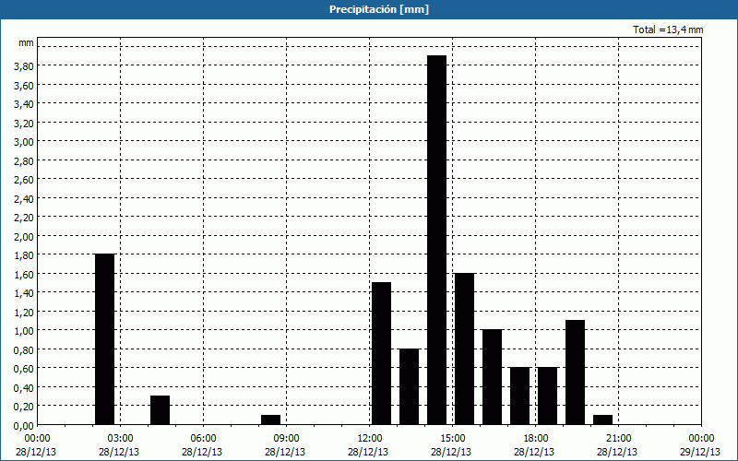Select the '3,80' y-axis label

[24, 66]
